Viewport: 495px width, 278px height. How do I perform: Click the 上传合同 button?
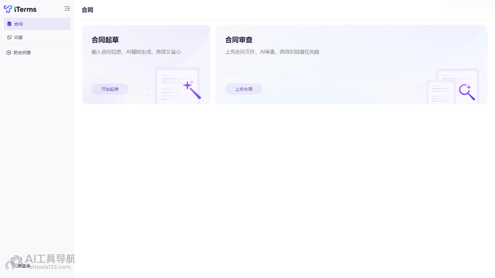(244, 89)
